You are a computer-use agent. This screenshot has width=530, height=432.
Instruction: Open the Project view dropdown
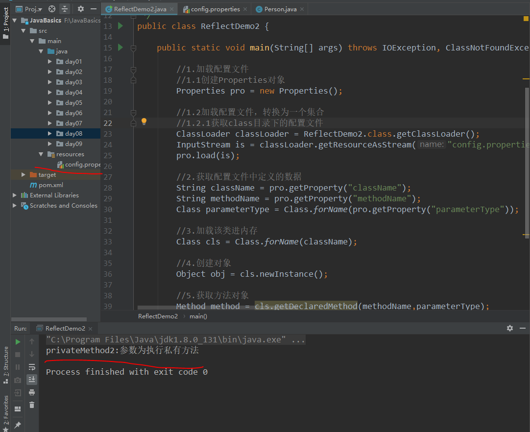[33, 9]
